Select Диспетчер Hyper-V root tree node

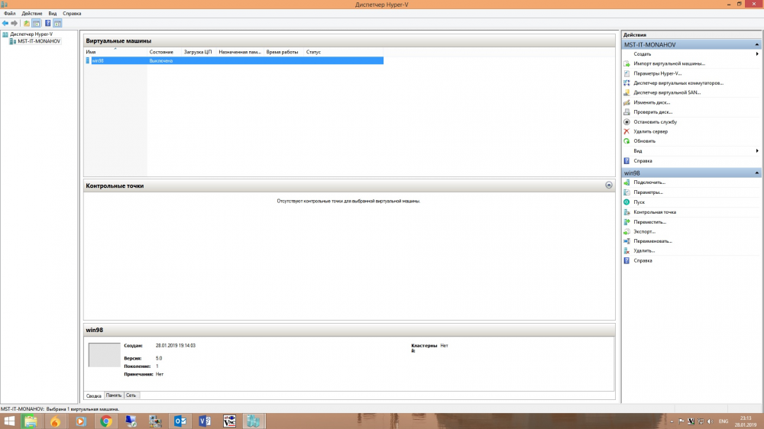tap(31, 34)
